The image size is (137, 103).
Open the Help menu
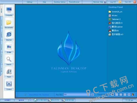pos(44,2)
